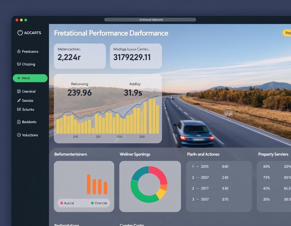This screenshot has height=226, width=291.
Task: Select the Sessios tool icon
Action: pos(19,100)
